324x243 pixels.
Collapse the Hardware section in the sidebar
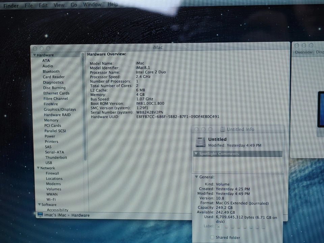coord(35,55)
